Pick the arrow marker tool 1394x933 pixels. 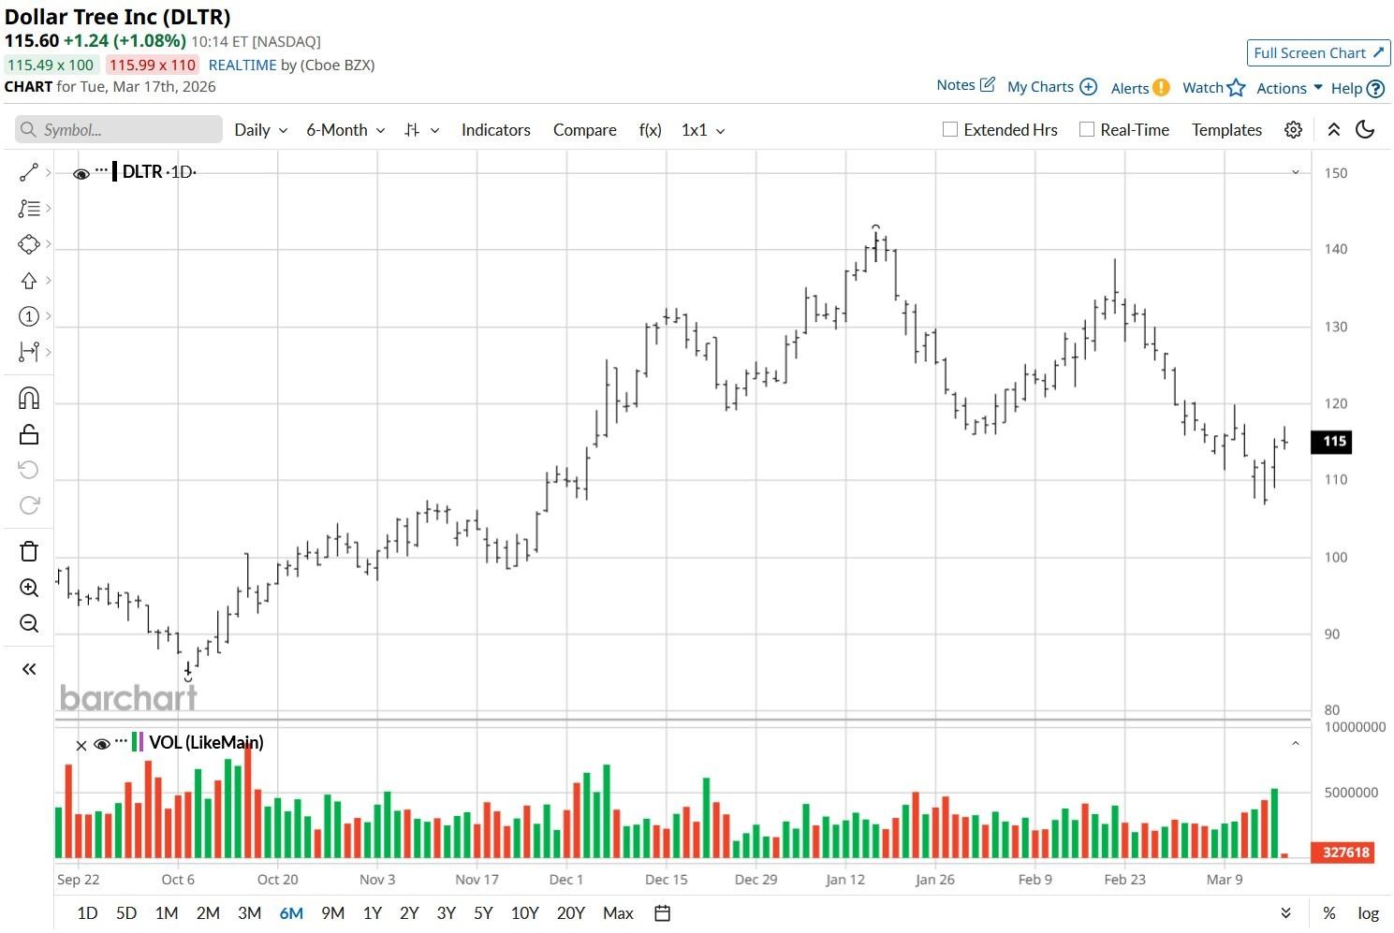click(x=29, y=281)
